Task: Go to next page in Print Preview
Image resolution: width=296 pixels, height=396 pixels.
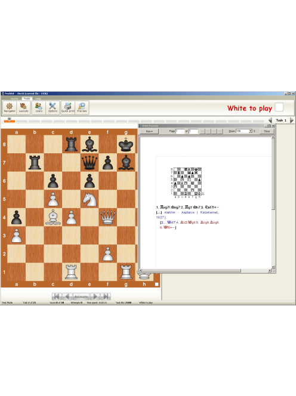Action: pyautogui.click(x=214, y=131)
